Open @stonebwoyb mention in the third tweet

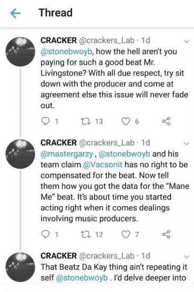tap(81, 278)
